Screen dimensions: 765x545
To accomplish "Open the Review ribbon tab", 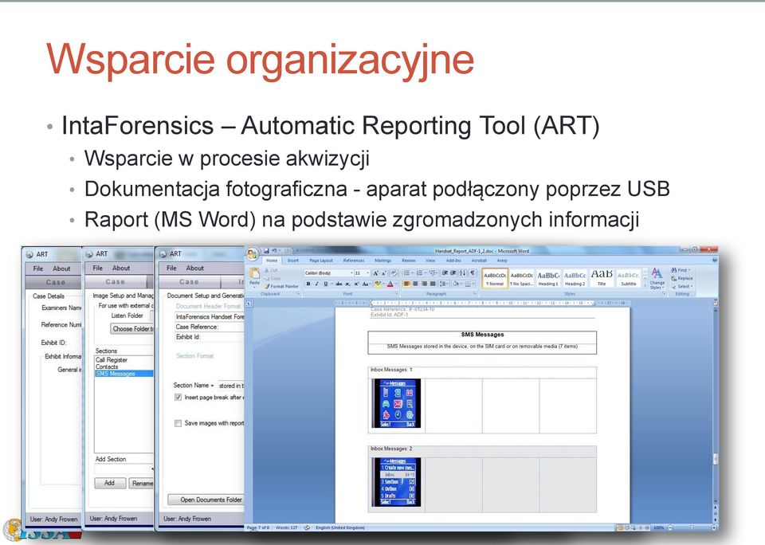I will coord(409,260).
